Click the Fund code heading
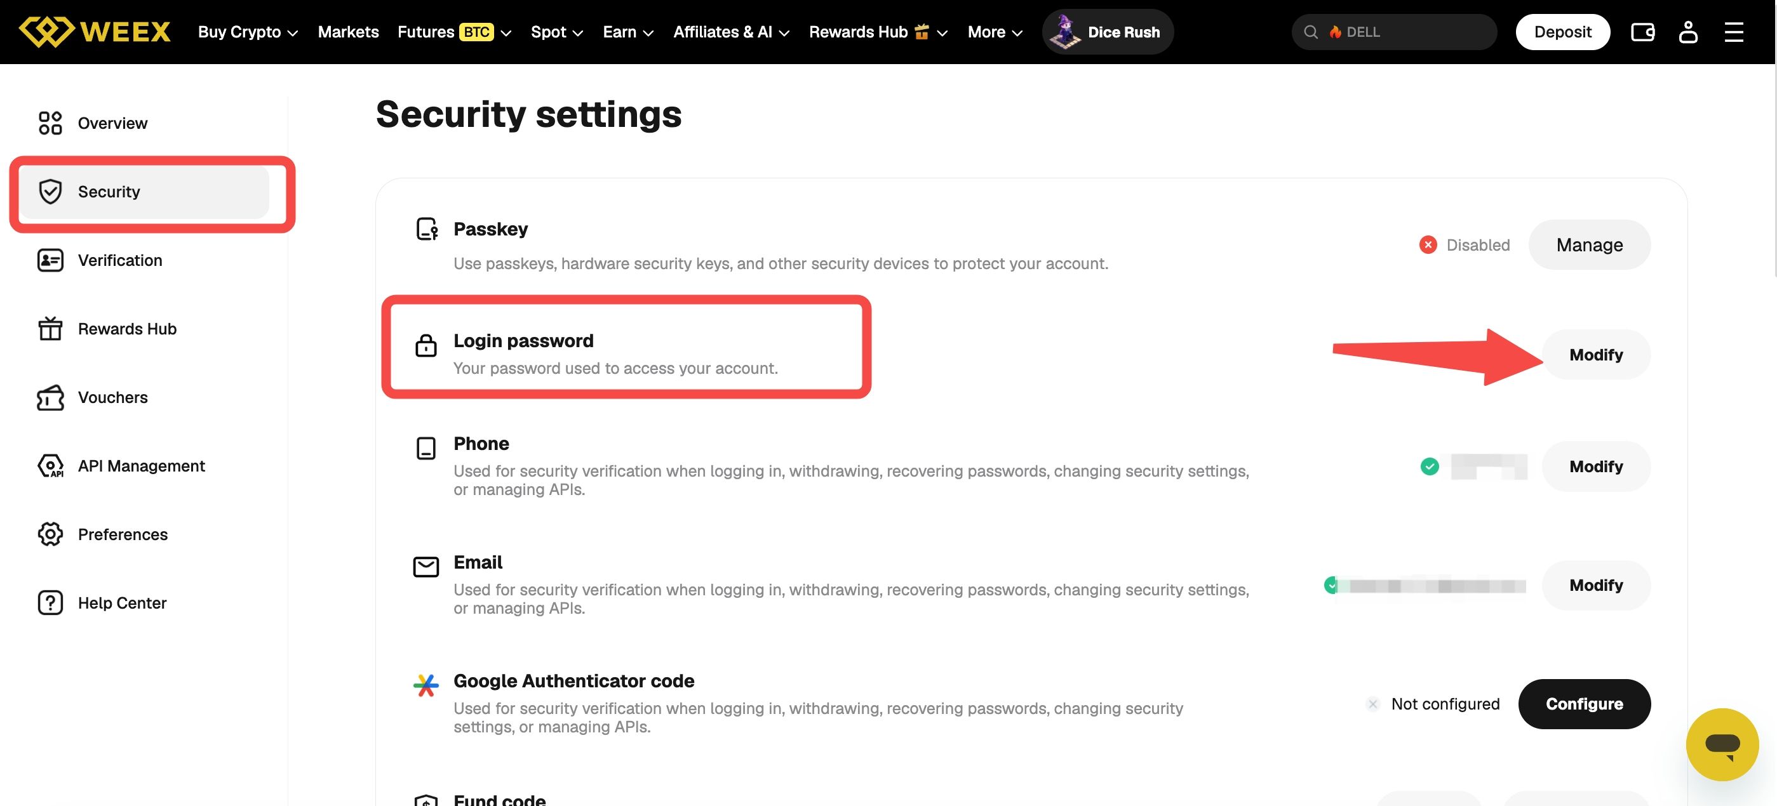The image size is (1777, 806). (499, 799)
